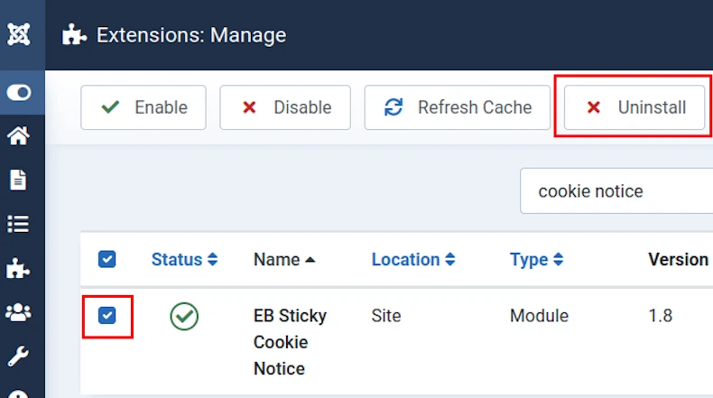Sort table by Status column
Viewport: 713px width, 398px height.
point(185,259)
